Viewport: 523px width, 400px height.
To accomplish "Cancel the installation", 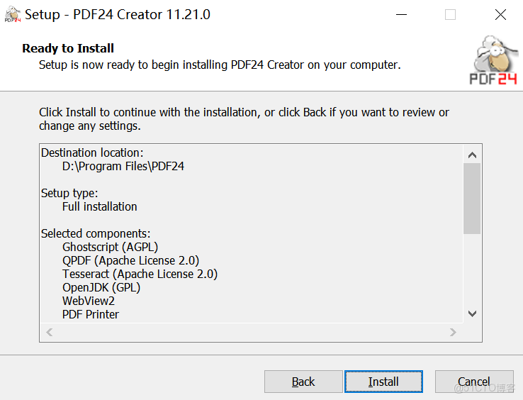I will point(473,382).
